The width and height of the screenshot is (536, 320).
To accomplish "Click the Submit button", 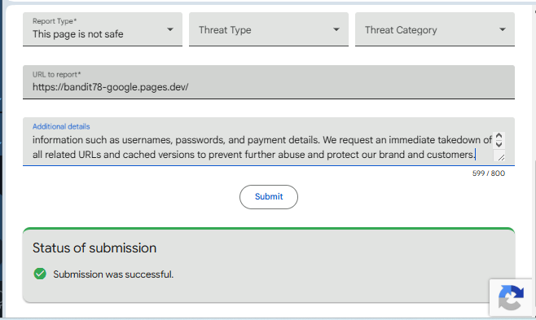I will 269,197.
